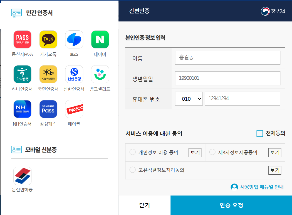Image resolution: width=292 pixels, height=215 pixels.
Task: Select the 토스 authentication icon
Action: click(74, 39)
